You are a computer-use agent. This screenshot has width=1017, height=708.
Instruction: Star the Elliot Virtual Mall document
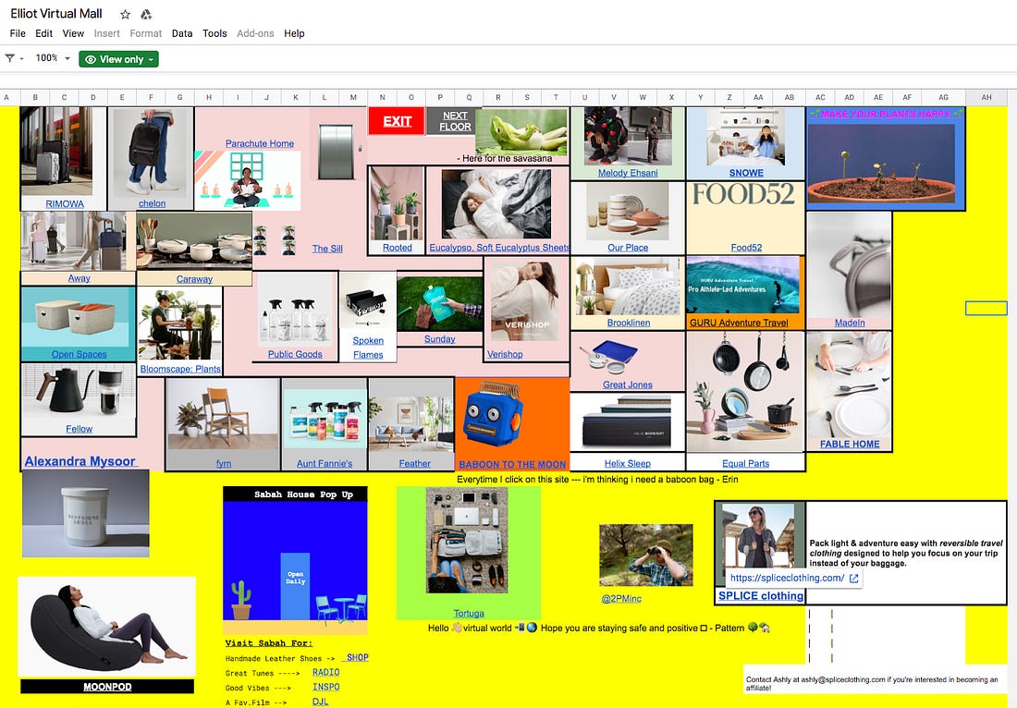coord(125,14)
